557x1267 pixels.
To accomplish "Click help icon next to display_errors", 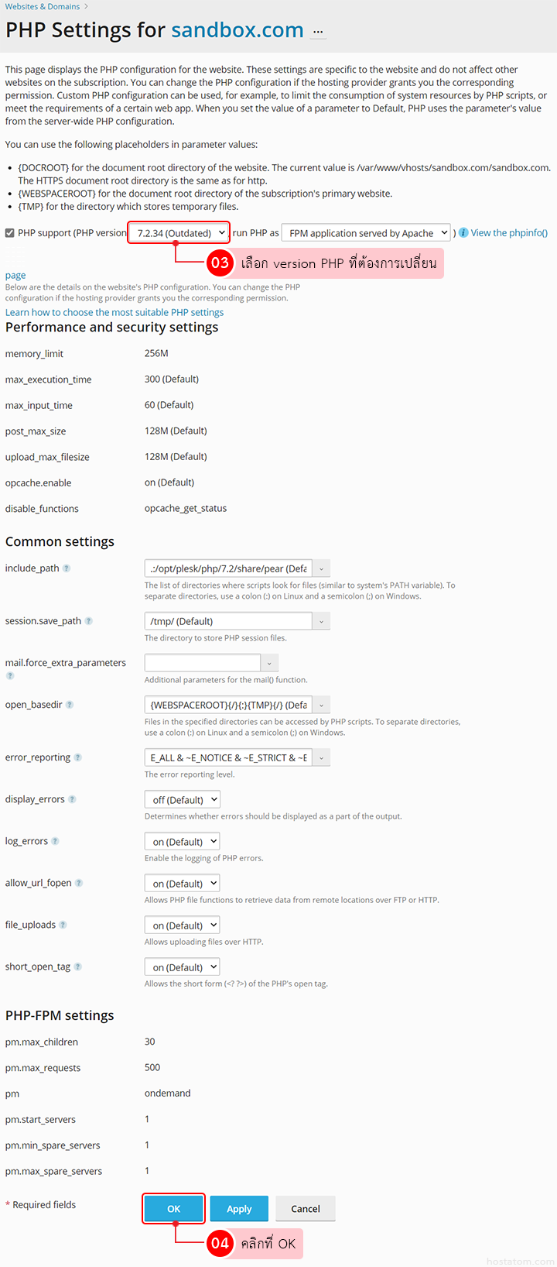I will coord(72,799).
